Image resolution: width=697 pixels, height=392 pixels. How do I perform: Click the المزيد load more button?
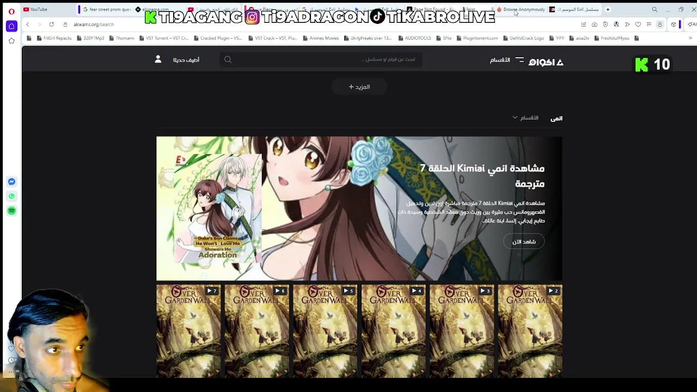(359, 87)
